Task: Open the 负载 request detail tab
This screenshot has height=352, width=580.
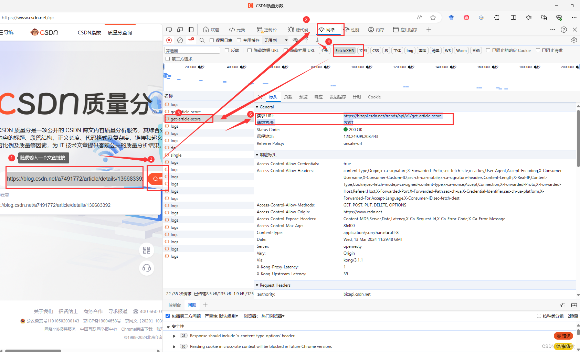Action: tap(288, 97)
